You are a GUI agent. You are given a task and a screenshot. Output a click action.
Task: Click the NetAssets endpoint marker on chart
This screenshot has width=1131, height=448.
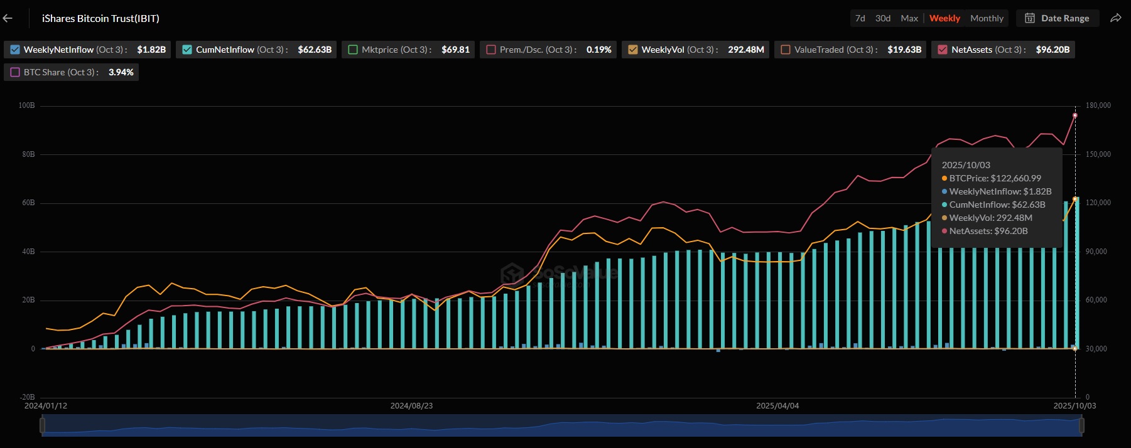point(1074,115)
